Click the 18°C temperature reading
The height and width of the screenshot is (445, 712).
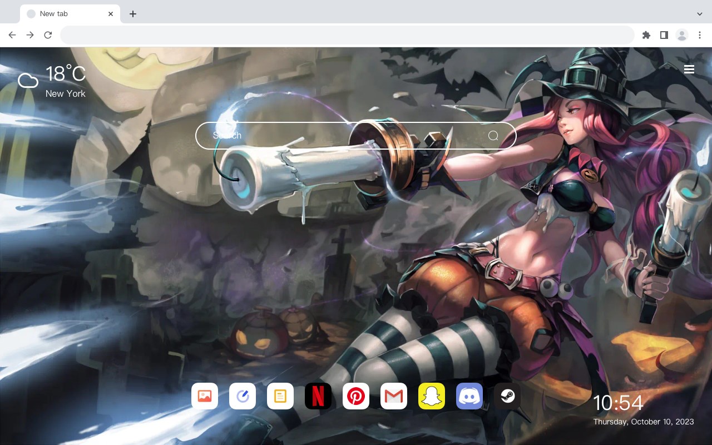pos(66,74)
